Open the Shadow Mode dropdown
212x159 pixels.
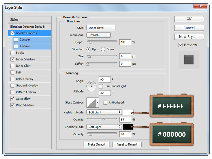[x=104, y=127]
